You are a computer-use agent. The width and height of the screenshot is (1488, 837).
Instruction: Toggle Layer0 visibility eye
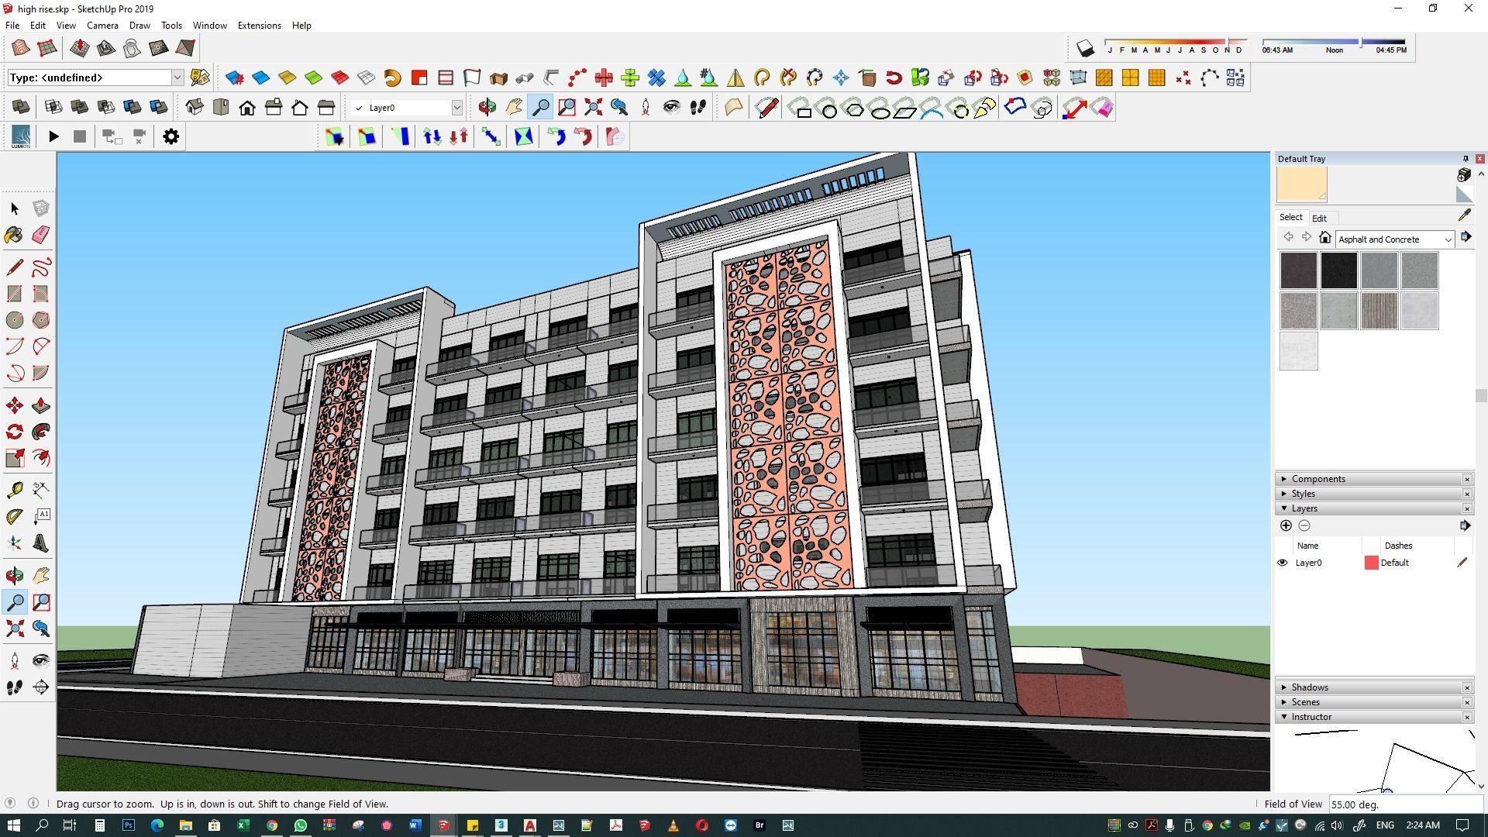1282,563
